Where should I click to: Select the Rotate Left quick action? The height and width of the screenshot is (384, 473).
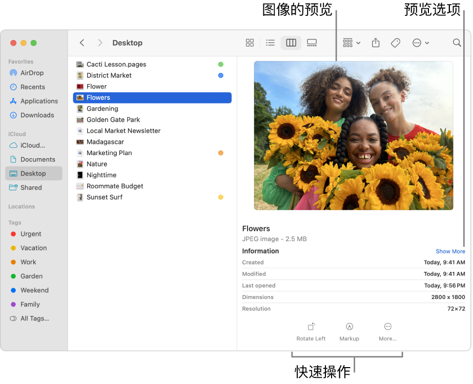pyautogui.click(x=311, y=332)
